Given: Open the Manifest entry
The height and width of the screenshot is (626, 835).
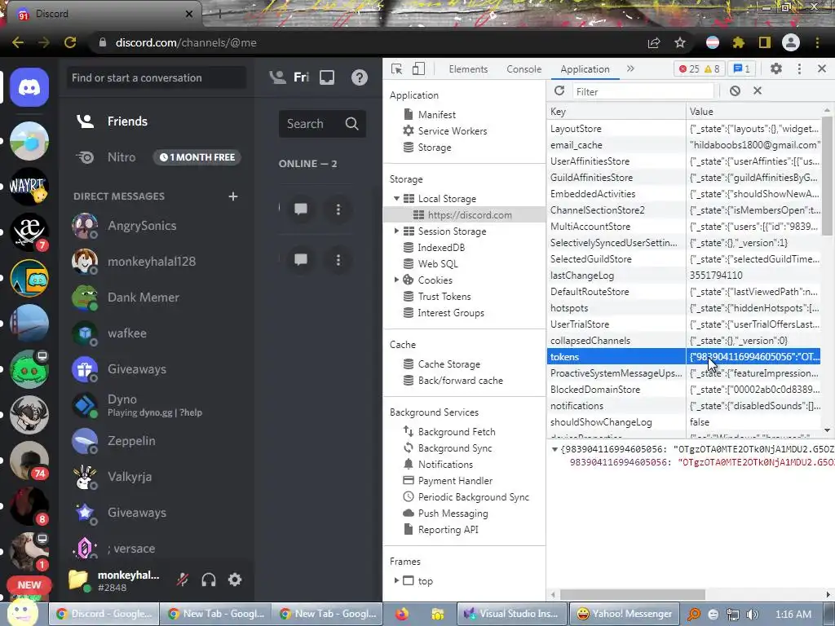Looking at the screenshot, I should tap(437, 114).
